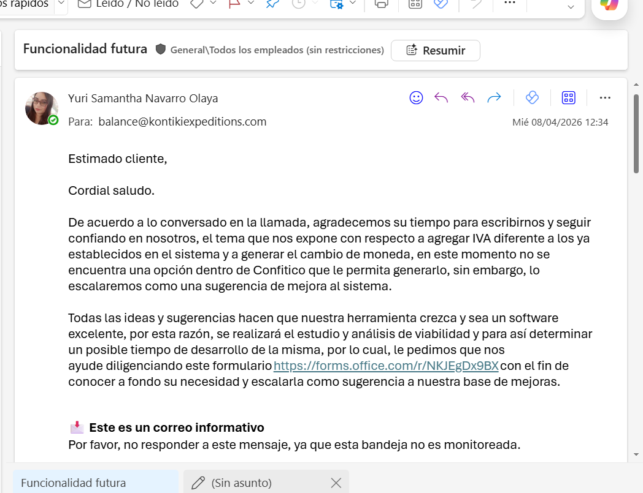Click the Reply All arrow icon
The image size is (643, 493).
pyautogui.click(x=468, y=98)
